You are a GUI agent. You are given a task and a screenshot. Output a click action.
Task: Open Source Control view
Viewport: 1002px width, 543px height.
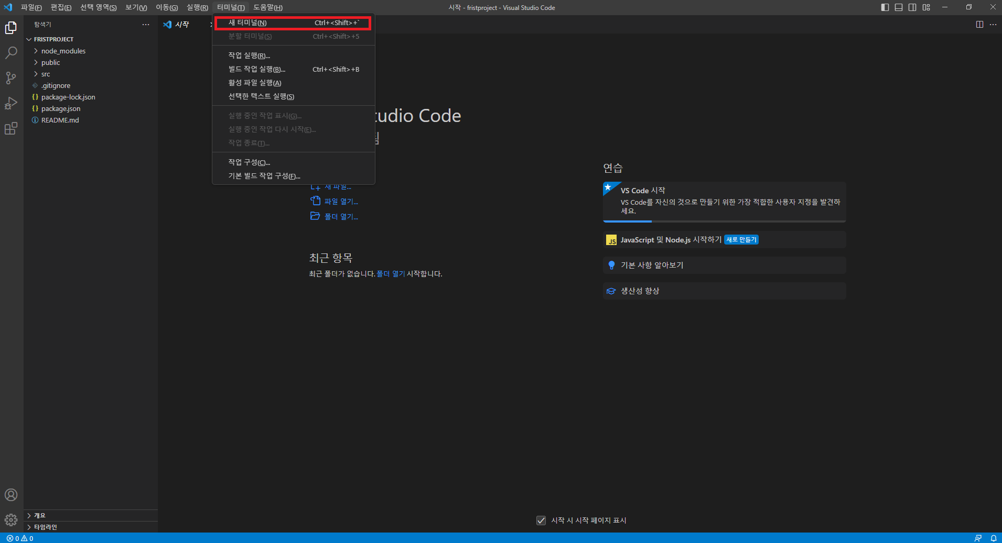point(11,78)
